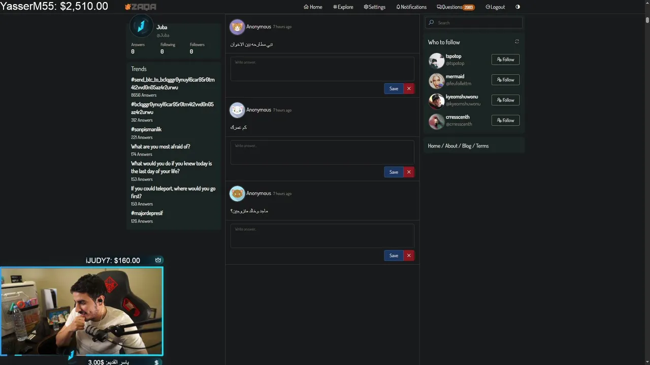Viewport: 650px width, 365px height.
Task: Save the answer to the first question
Action: pos(394,89)
